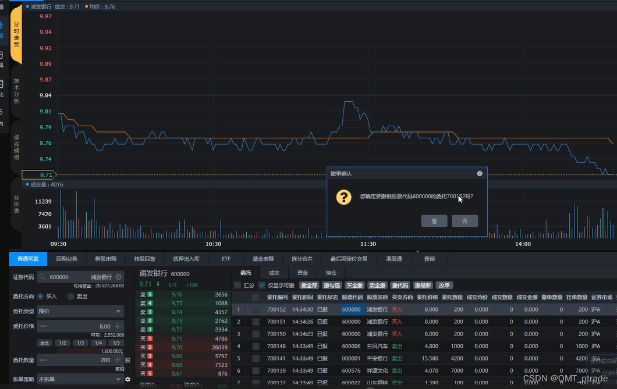Select the 技术分析 side tab
The width and height of the screenshot is (617, 389).
(x=16, y=91)
